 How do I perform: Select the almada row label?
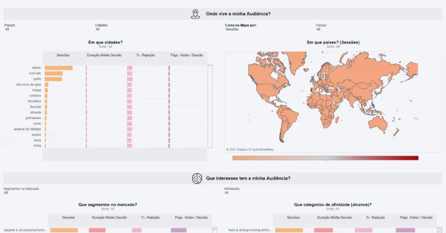[x=35, y=112]
